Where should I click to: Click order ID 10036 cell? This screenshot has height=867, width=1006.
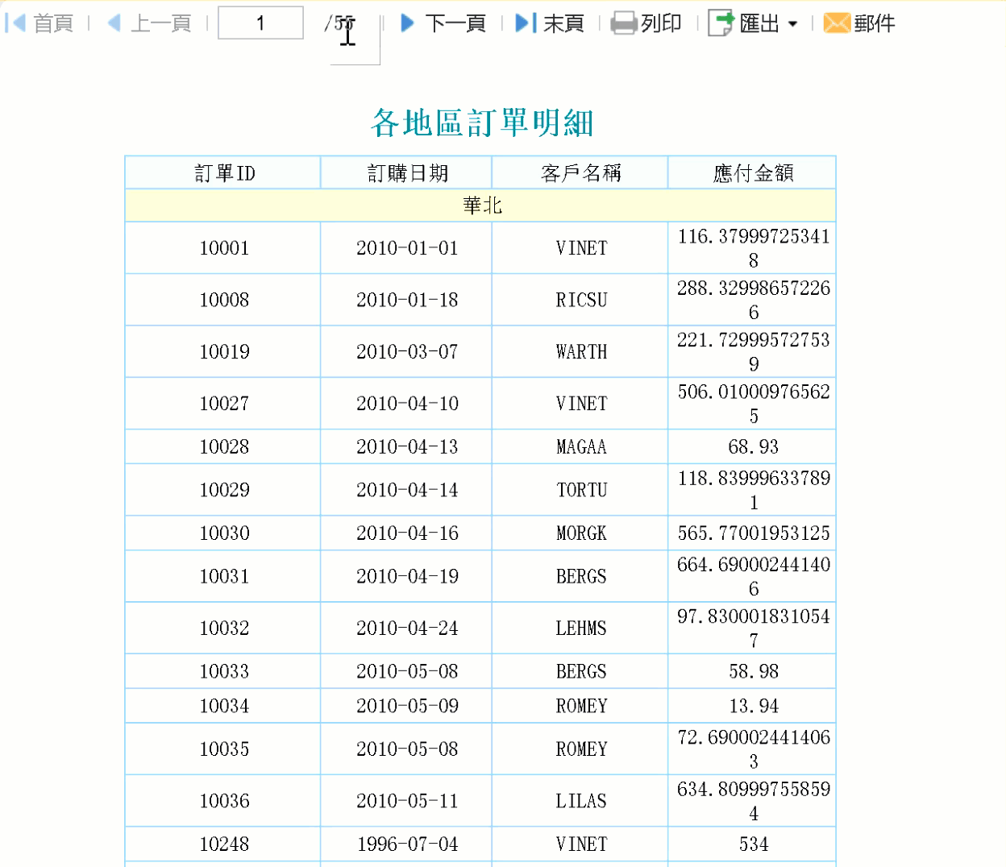coord(223,801)
